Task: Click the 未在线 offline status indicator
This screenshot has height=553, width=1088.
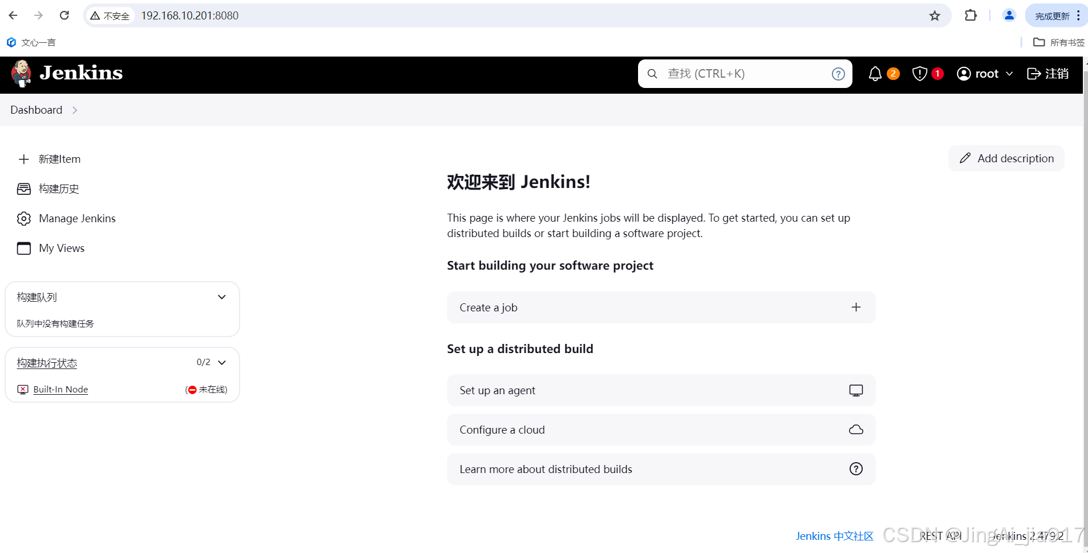Action: click(x=206, y=390)
